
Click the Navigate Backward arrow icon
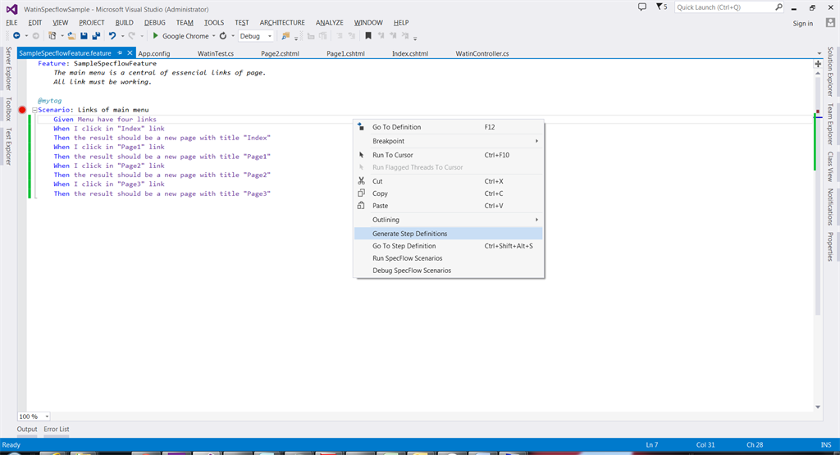click(16, 36)
